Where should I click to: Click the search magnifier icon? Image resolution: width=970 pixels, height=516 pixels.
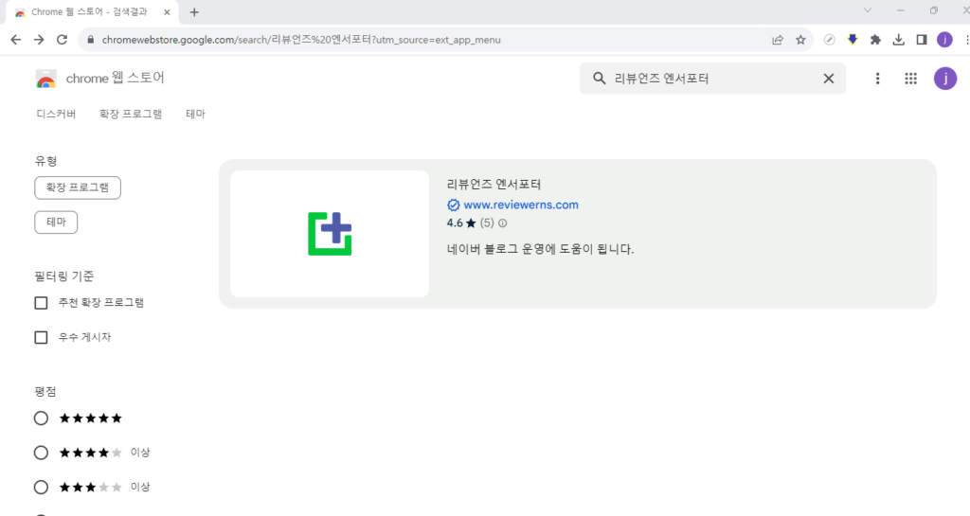coord(599,79)
